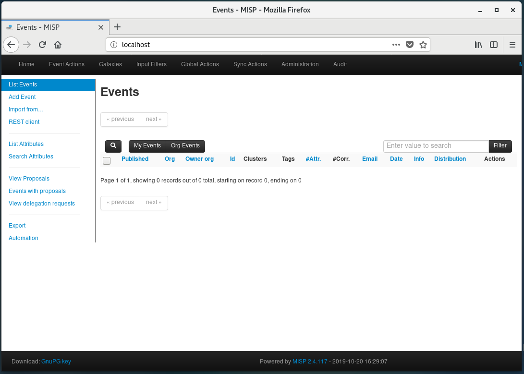
Task: Click the My Events filter button
Action: (147, 145)
